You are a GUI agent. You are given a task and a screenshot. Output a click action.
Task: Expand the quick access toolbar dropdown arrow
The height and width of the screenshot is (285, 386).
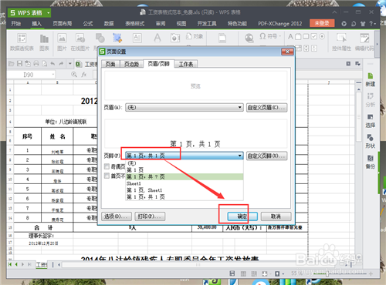pos(69,63)
